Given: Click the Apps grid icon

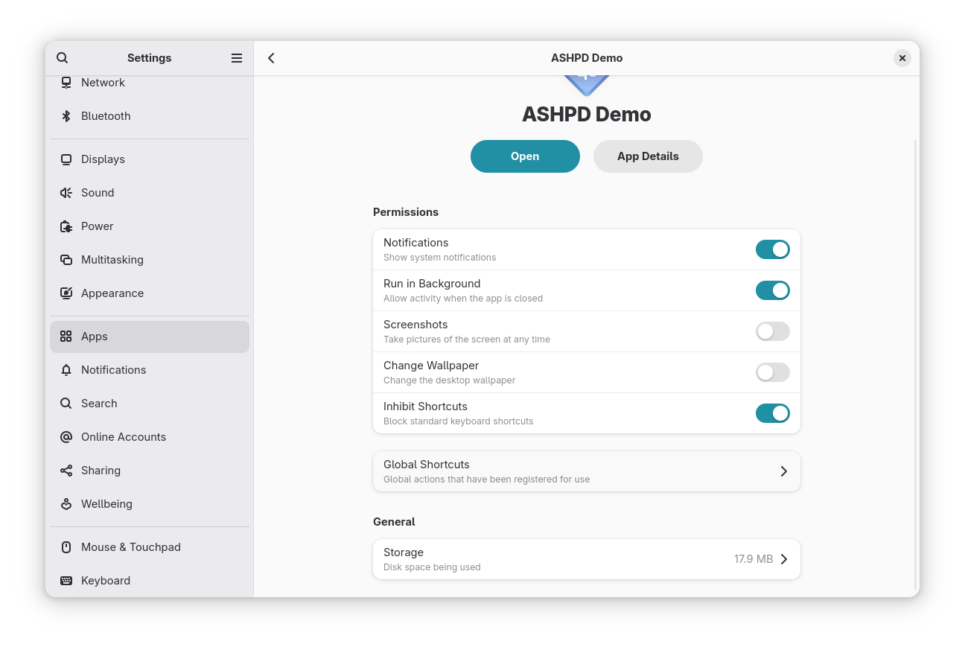Looking at the screenshot, I should [66, 337].
